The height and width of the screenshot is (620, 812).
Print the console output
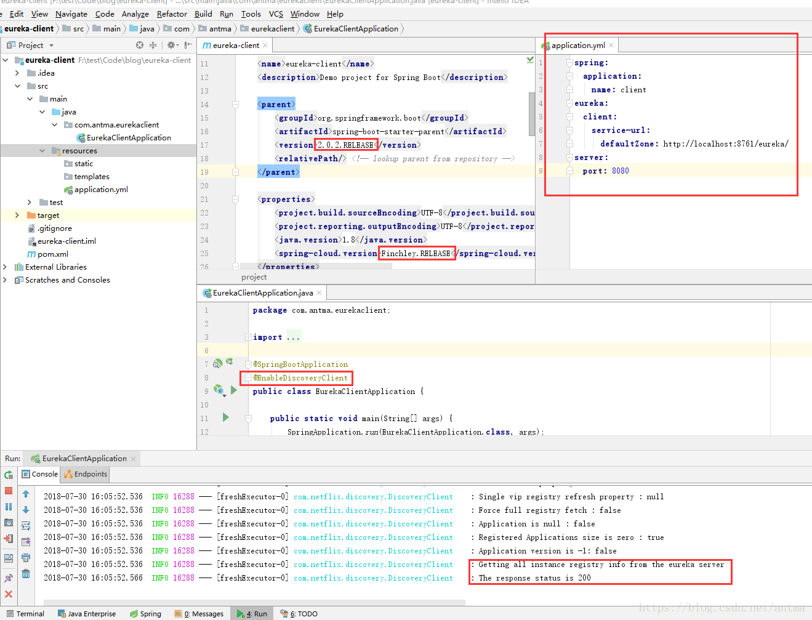click(26, 558)
